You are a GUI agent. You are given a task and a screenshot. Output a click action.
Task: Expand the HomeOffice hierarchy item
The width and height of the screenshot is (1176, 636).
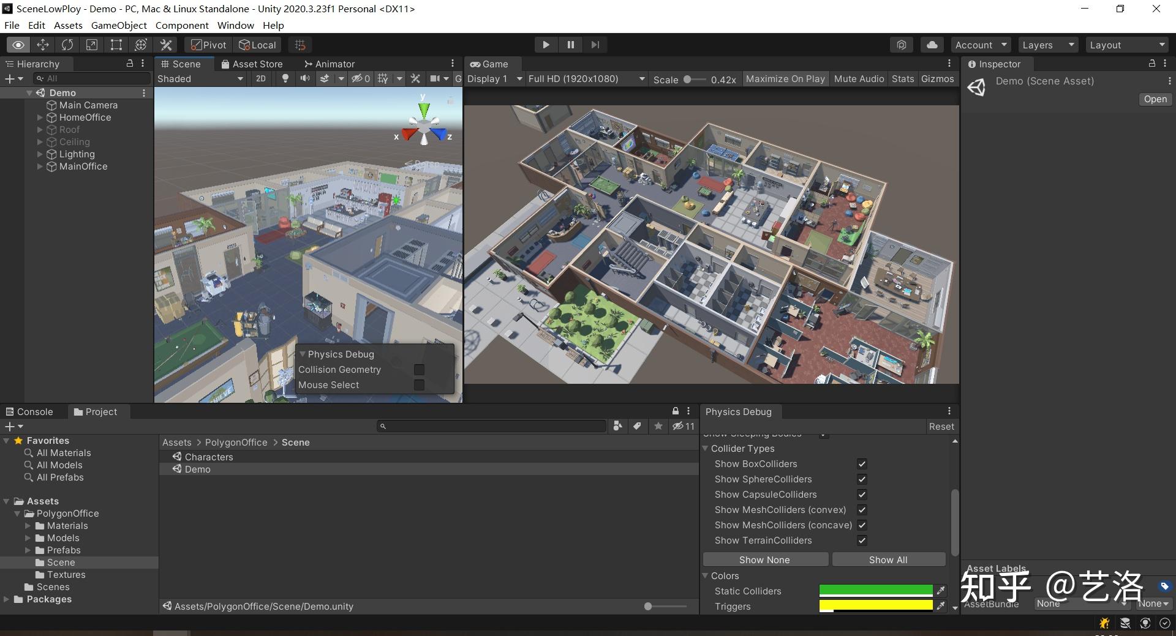coord(40,118)
